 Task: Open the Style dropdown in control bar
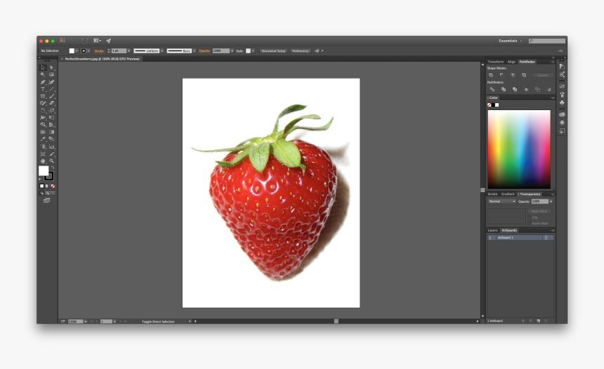coord(253,51)
